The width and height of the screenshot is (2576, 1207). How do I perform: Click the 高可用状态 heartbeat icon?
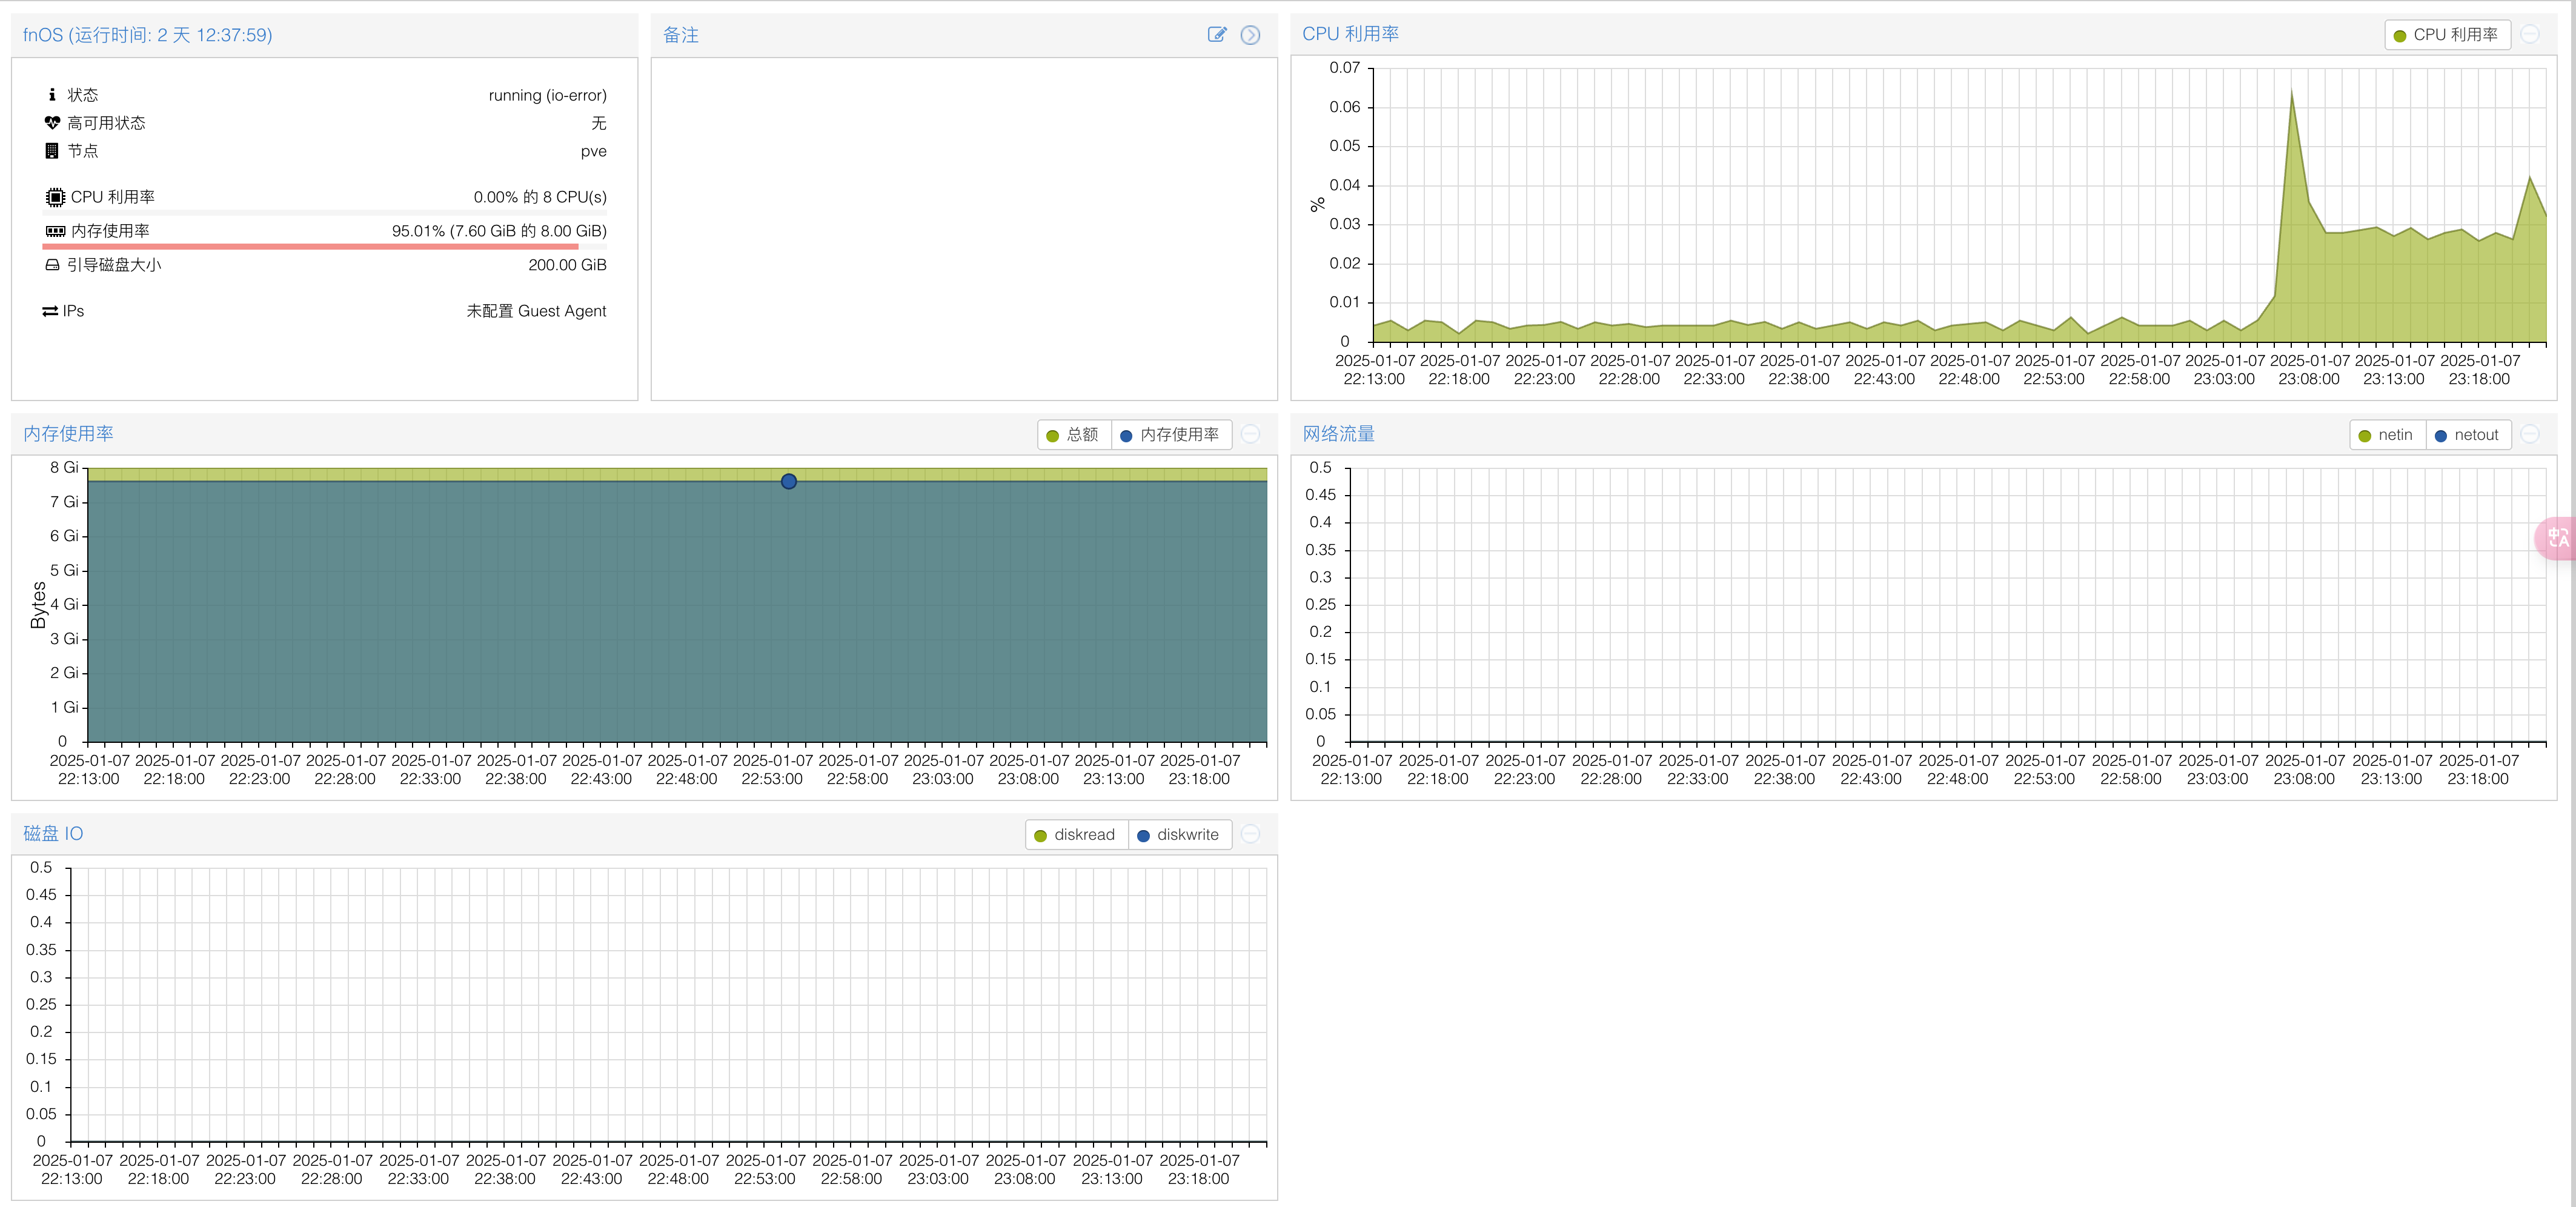pos(52,123)
